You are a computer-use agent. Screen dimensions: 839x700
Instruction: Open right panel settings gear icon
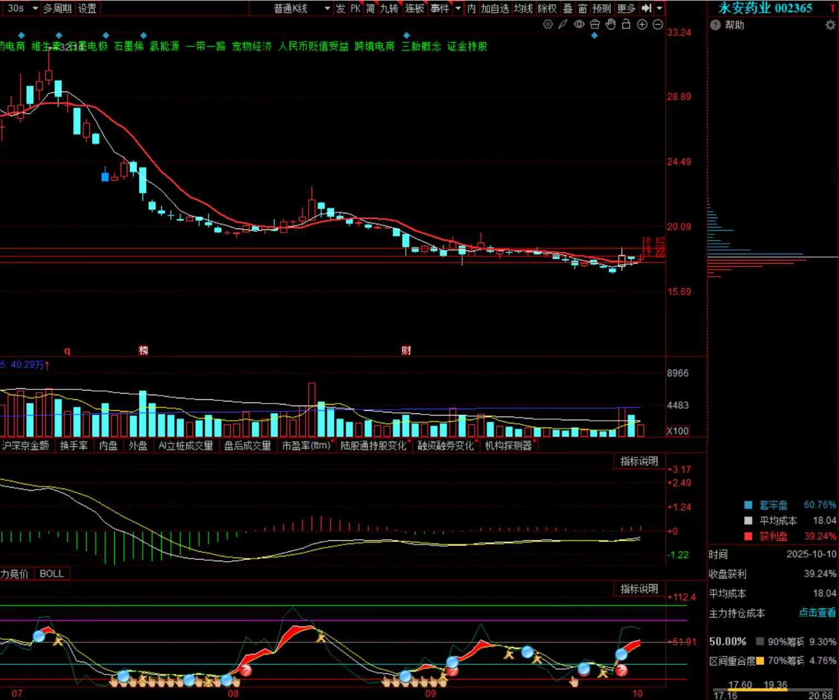pos(830,25)
